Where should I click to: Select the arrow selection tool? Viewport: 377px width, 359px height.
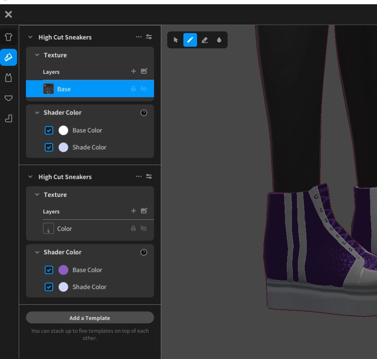[x=176, y=39]
